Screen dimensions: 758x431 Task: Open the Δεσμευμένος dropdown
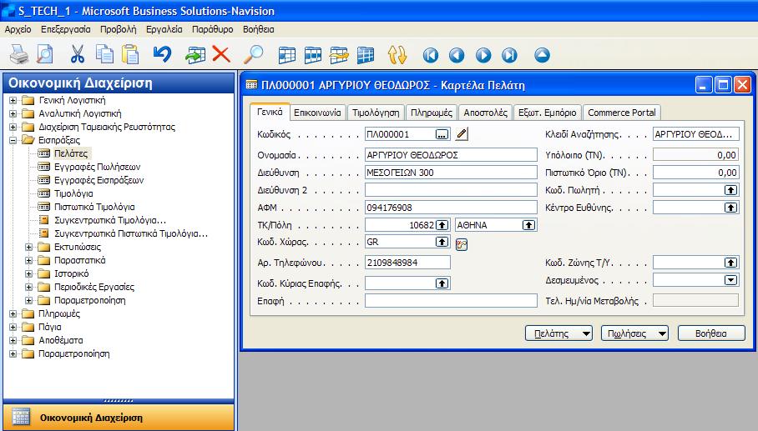tap(730, 280)
